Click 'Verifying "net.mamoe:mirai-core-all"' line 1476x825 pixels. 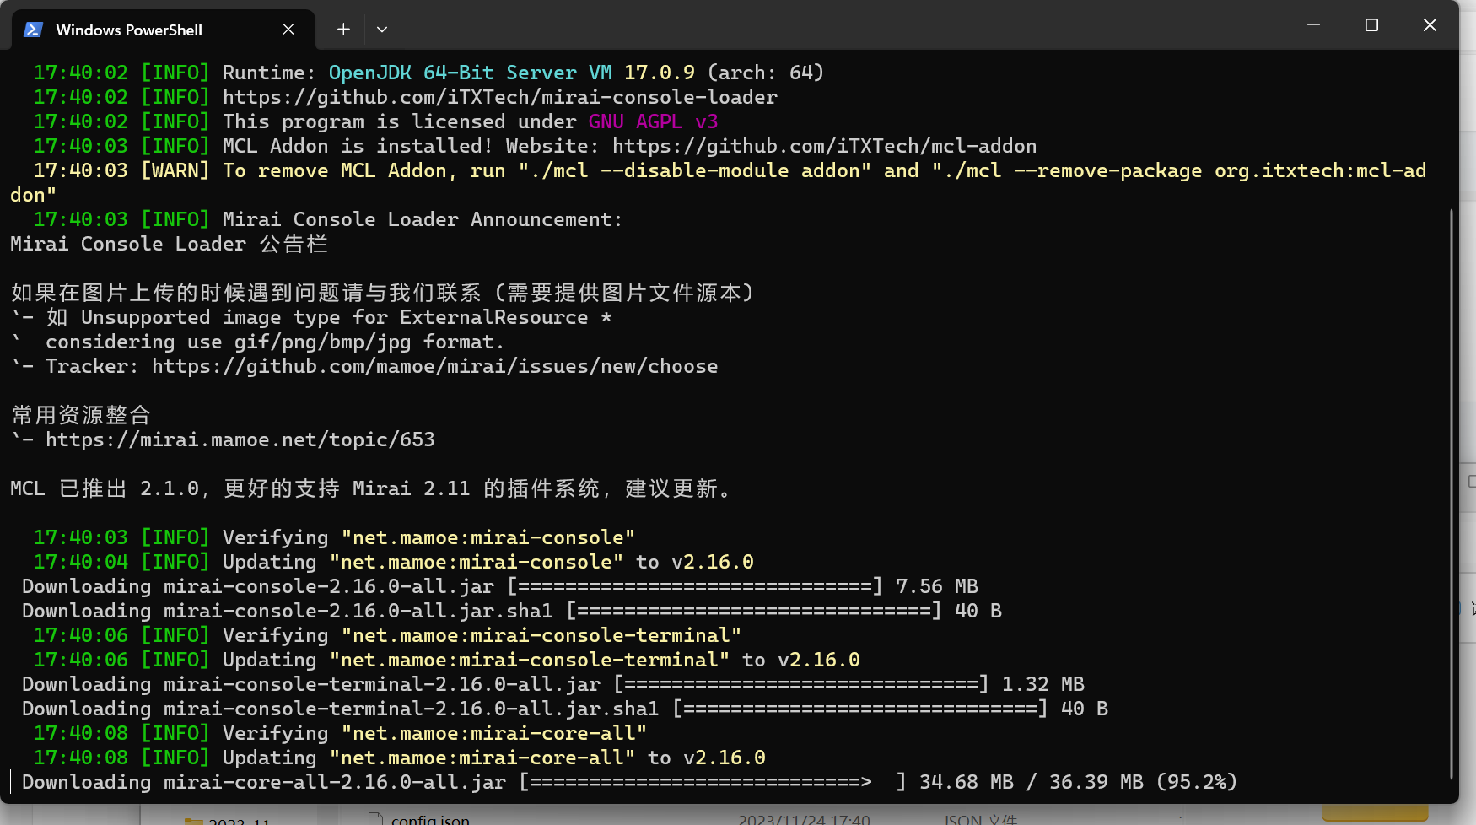[434, 733]
